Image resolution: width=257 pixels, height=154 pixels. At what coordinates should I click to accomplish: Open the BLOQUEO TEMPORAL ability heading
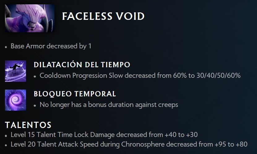coord(75,94)
